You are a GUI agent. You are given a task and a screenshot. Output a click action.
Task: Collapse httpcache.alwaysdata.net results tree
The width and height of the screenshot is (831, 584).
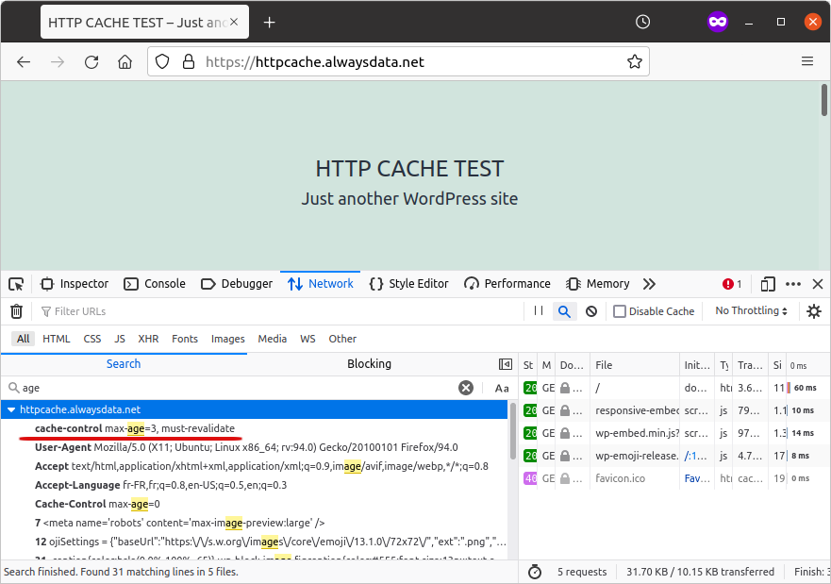point(11,409)
